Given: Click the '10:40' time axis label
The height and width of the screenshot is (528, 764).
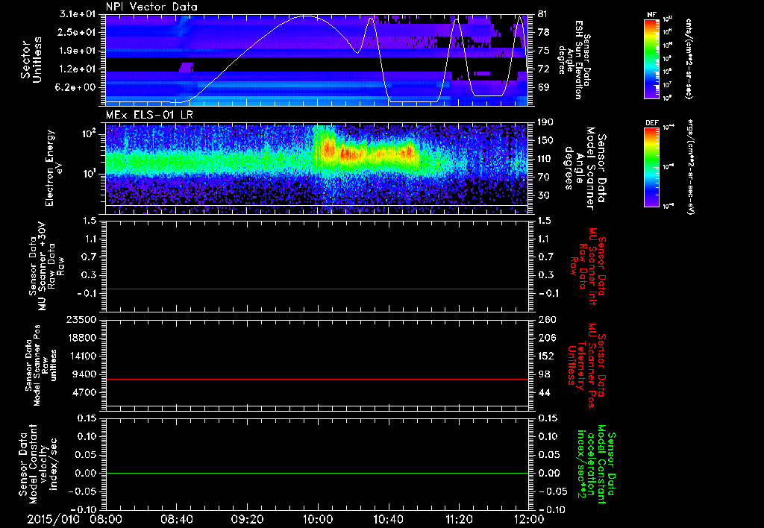Looking at the screenshot, I should (x=388, y=519).
